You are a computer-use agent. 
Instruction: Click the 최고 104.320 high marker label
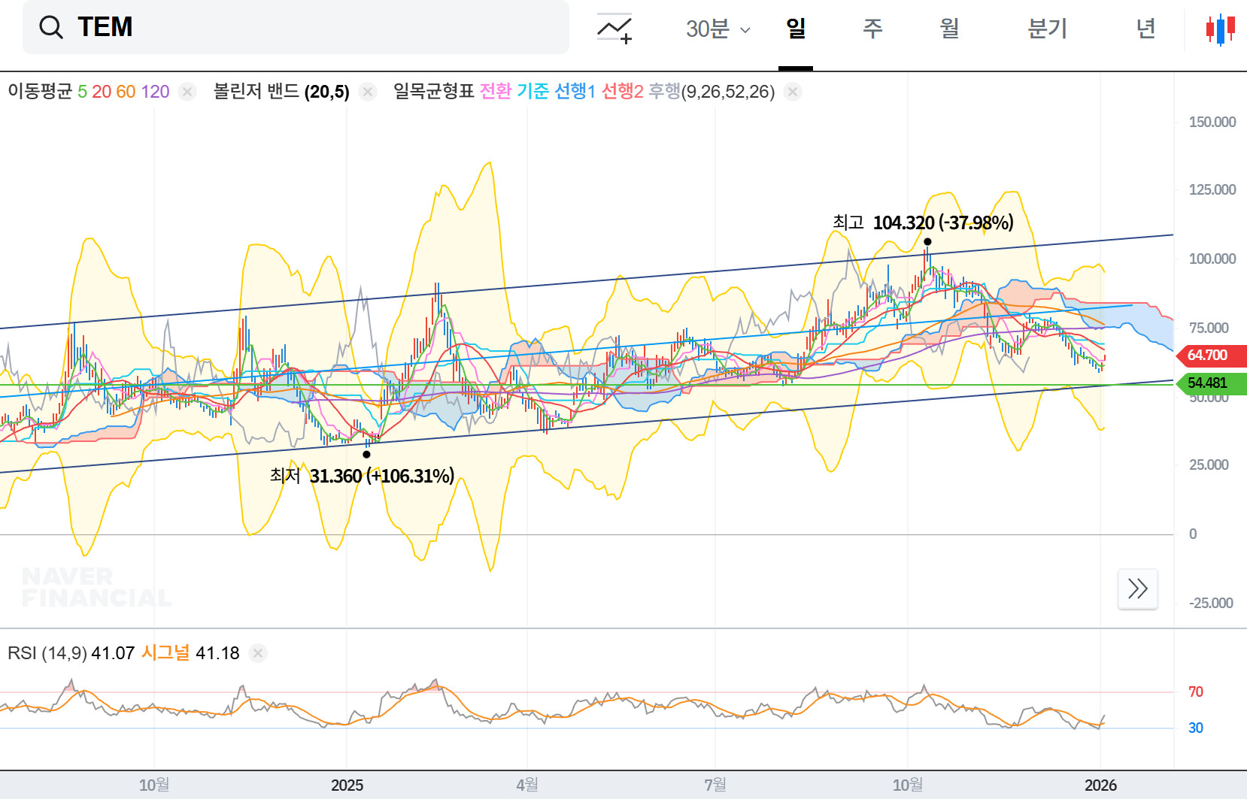tap(923, 222)
